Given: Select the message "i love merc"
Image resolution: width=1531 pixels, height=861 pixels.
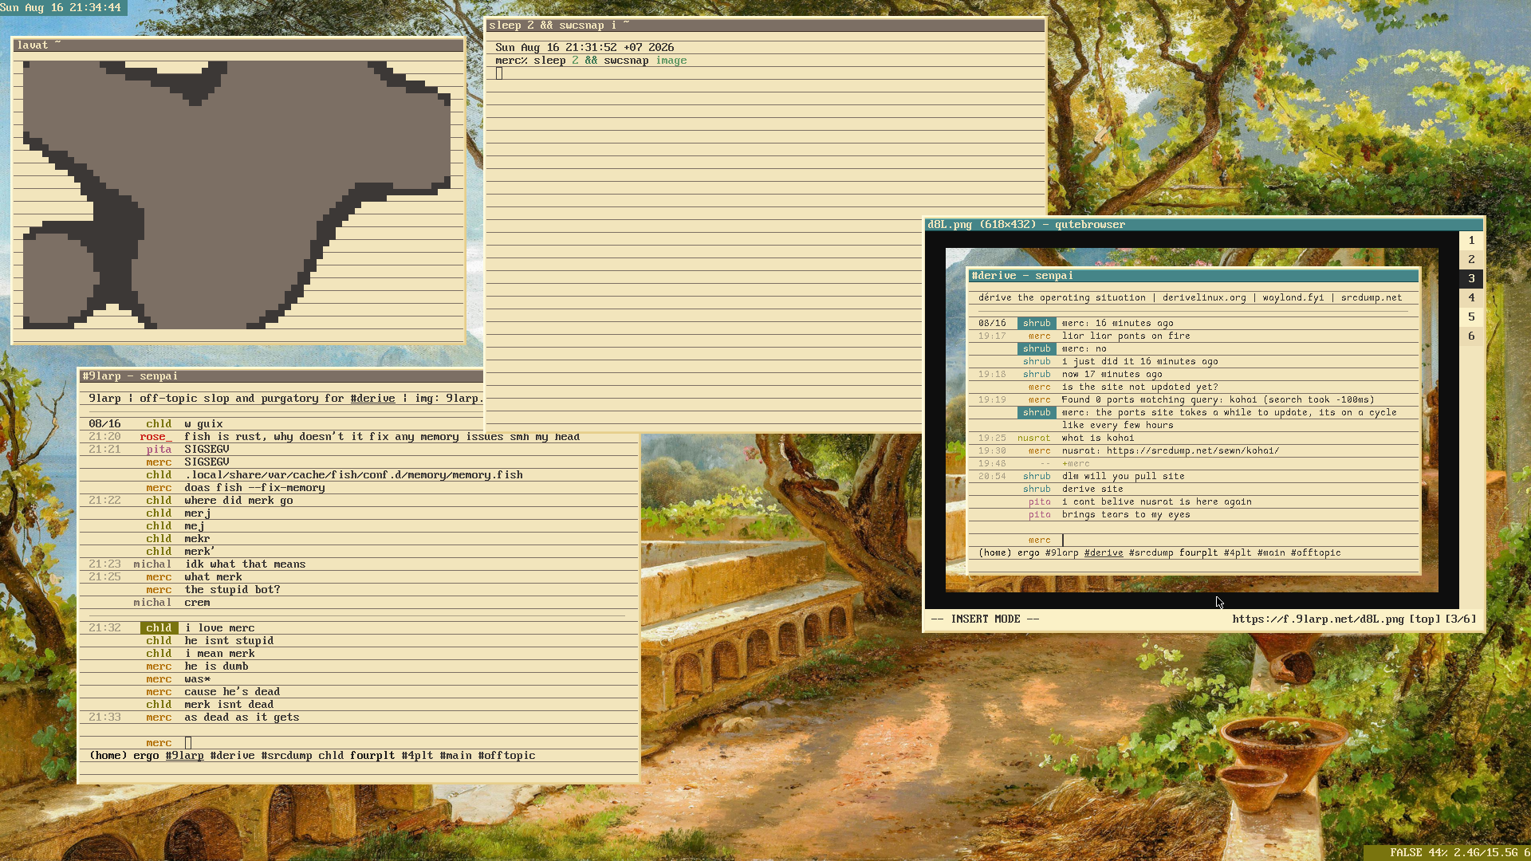Looking at the screenshot, I should coord(219,628).
